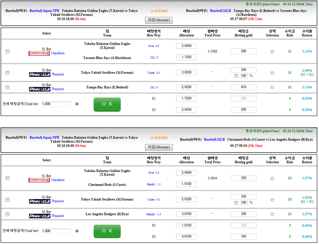
Task: Click Over 8.5 bet way in first panel
Action: 154,46
